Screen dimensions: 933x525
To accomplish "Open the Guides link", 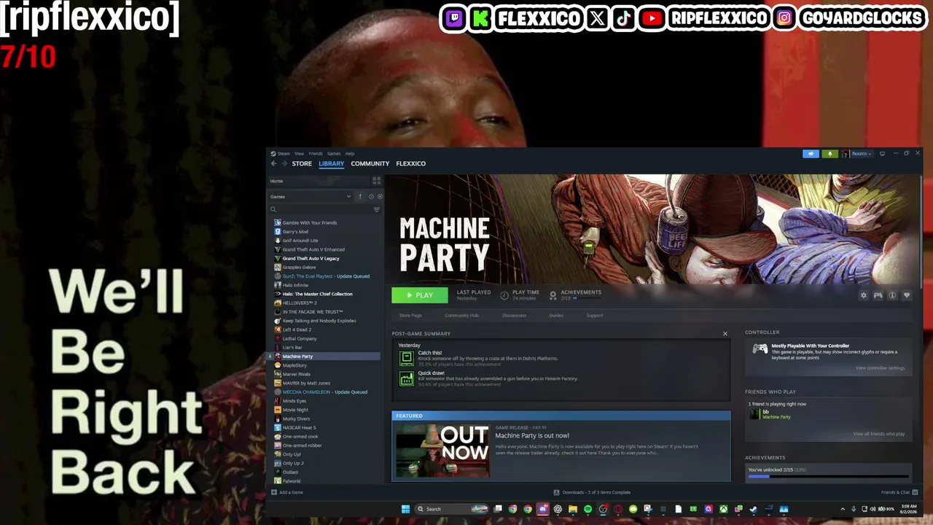I will (x=556, y=315).
